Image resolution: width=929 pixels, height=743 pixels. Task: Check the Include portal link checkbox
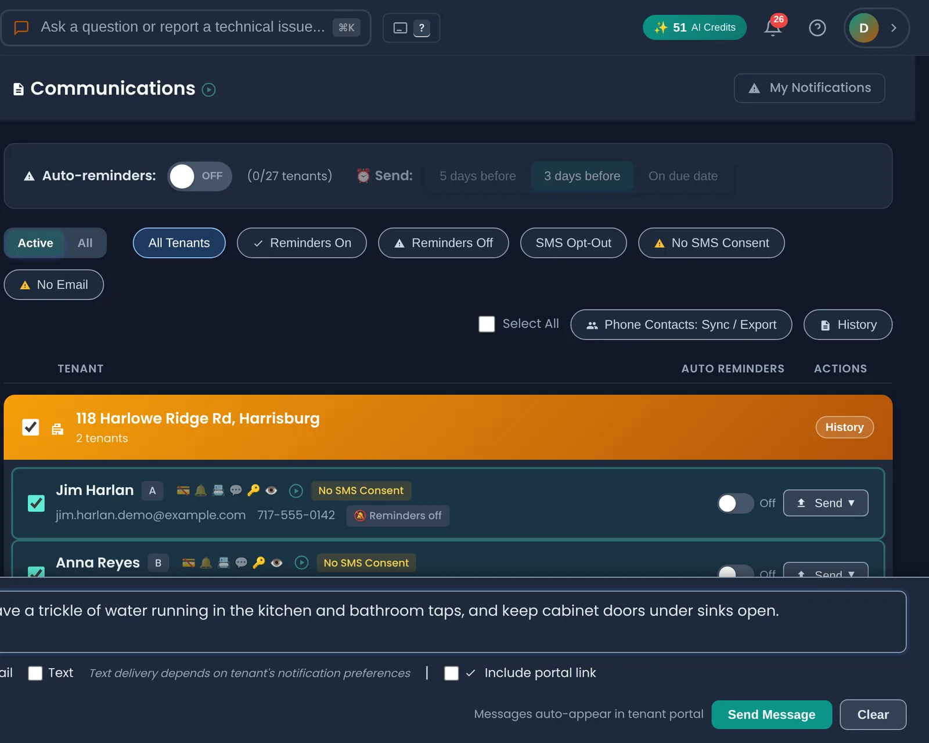451,673
